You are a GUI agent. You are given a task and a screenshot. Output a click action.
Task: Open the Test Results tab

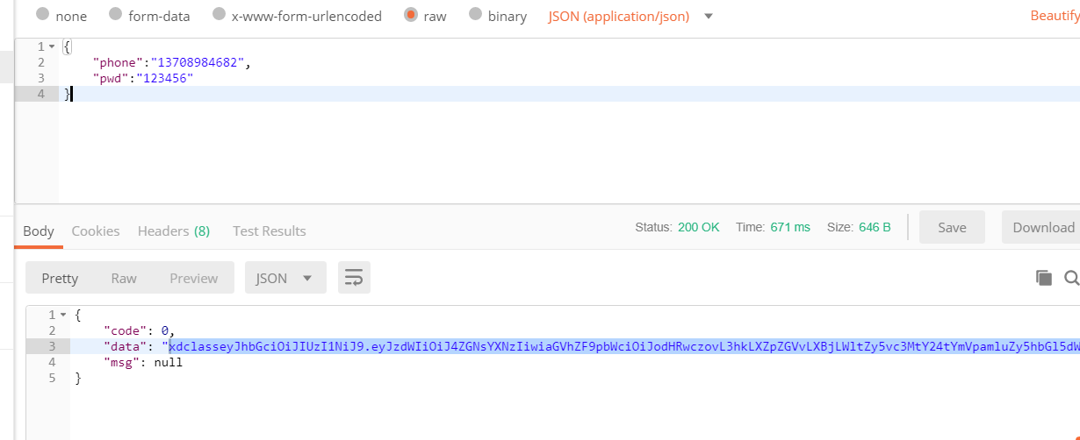pyautogui.click(x=270, y=231)
